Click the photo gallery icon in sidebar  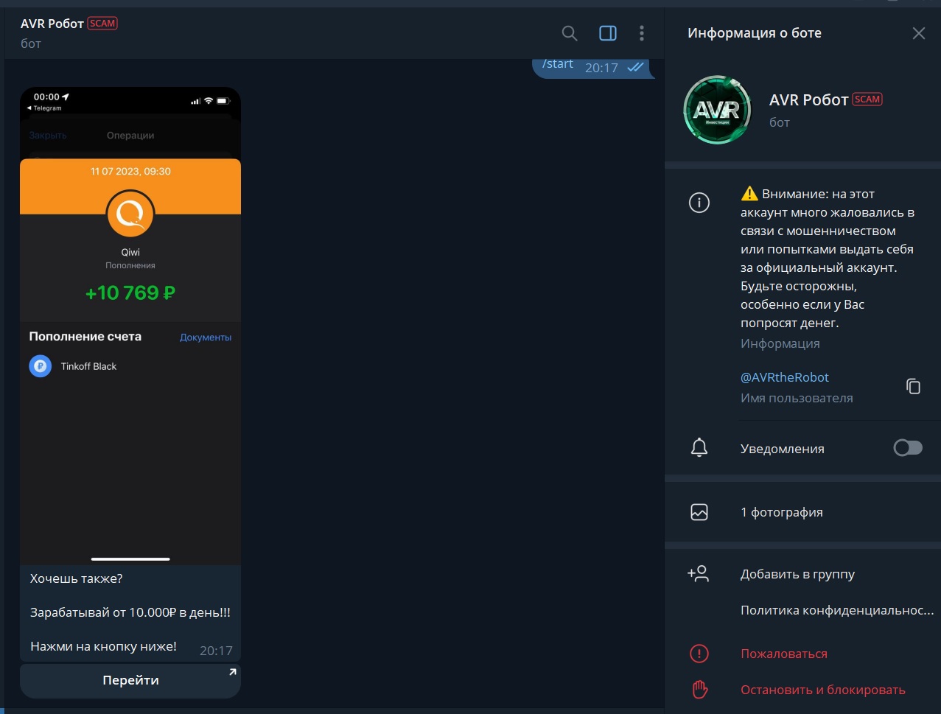pos(699,512)
